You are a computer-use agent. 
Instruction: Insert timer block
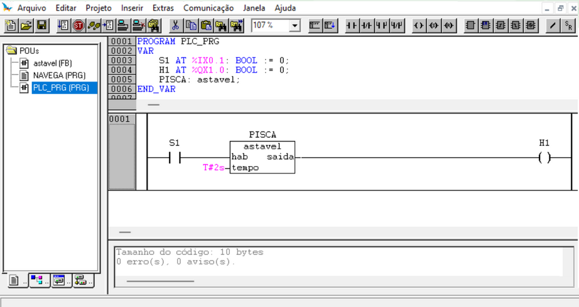[531, 26]
